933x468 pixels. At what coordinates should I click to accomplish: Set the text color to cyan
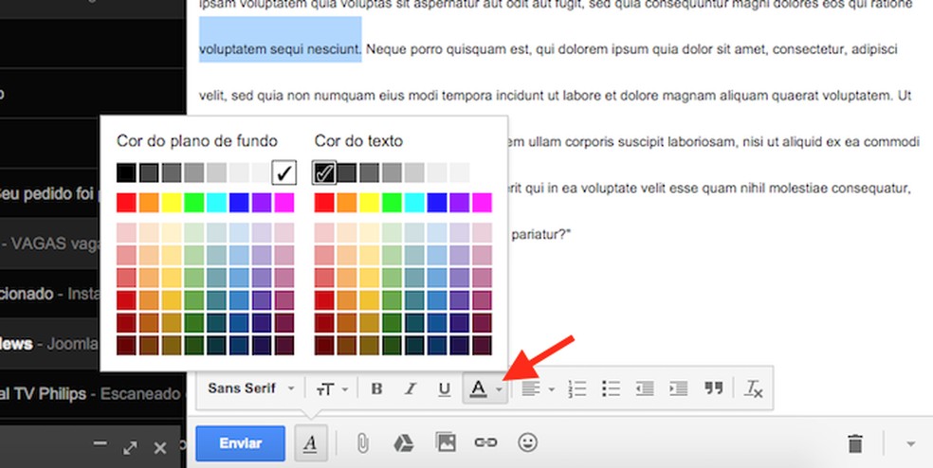(414, 203)
